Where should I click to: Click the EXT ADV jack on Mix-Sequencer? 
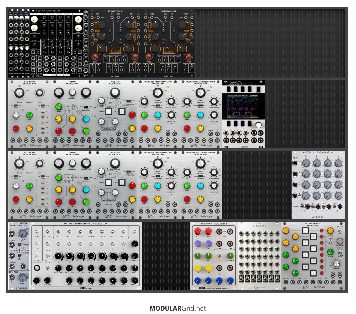pos(286,282)
